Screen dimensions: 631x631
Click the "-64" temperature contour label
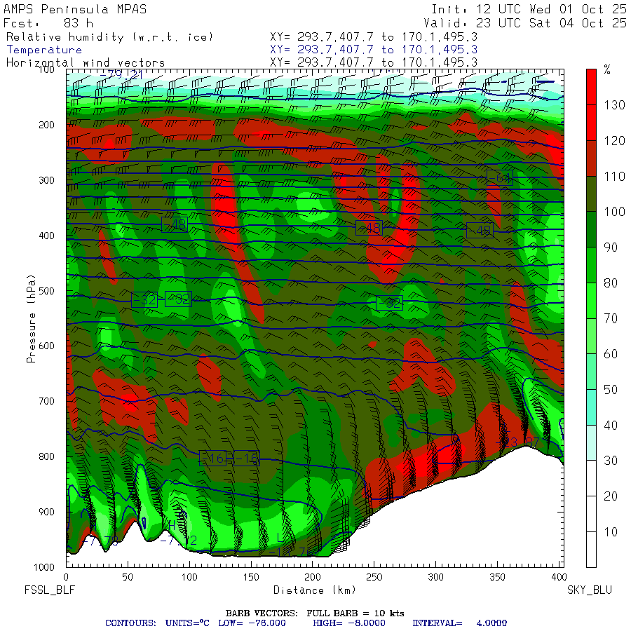pyautogui.click(x=500, y=177)
